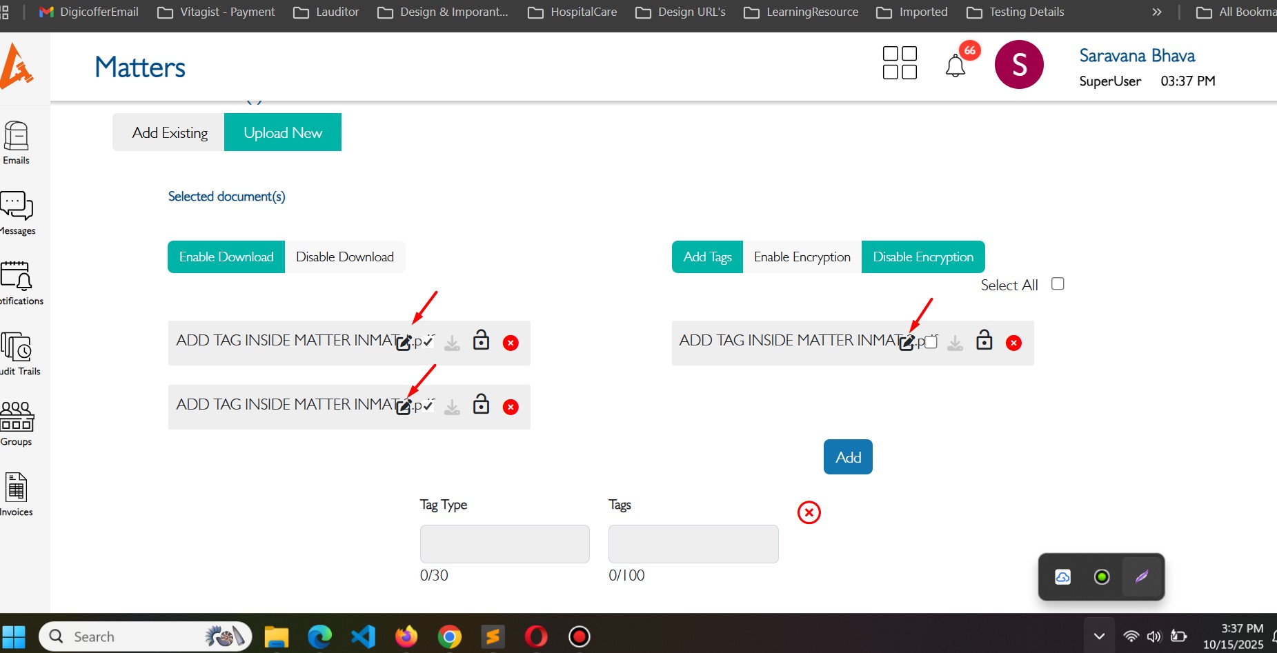1277x653 pixels.
Task: Uncheck the first left document checkbox
Action: click(428, 341)
